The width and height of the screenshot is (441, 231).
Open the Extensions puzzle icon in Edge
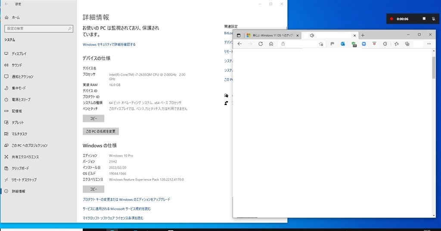tap(385, 44)
